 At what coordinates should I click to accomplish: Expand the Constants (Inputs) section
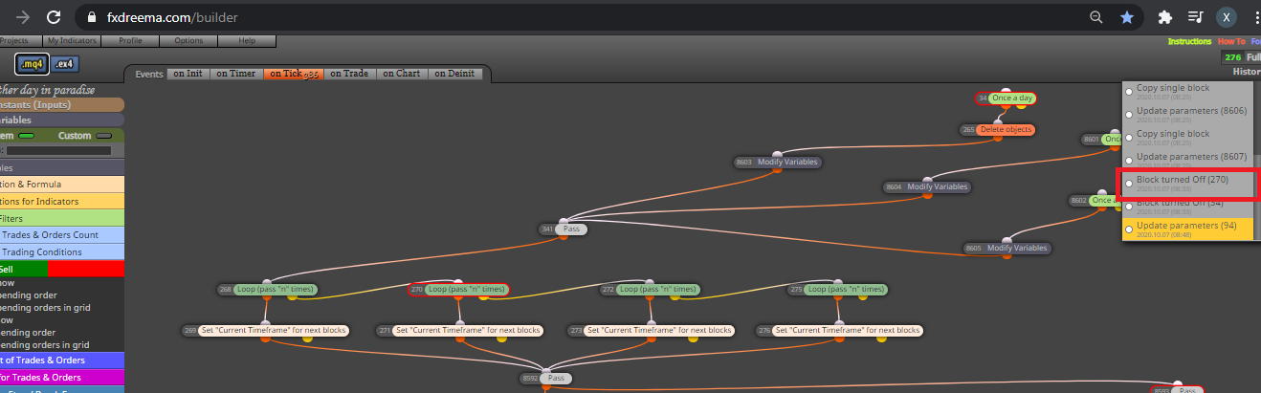62,104
